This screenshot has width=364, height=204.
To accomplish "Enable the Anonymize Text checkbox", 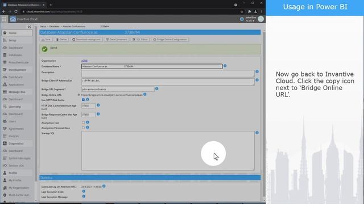I will pos(84,122).
